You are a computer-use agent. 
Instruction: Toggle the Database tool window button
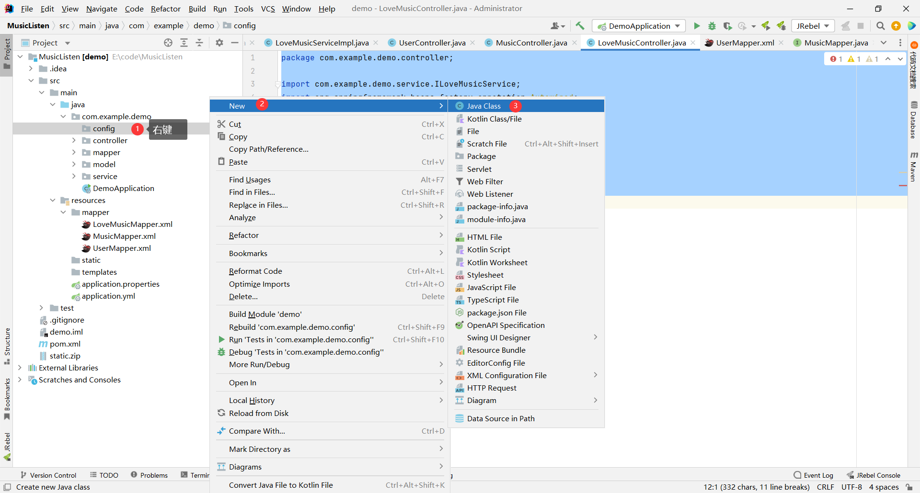914,120
